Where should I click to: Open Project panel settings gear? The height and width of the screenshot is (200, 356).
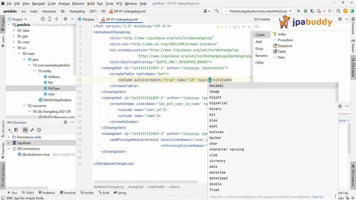66,19
